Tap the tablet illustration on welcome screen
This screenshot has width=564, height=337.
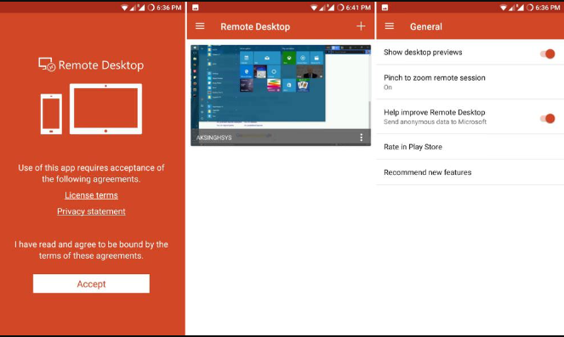(x=105, y=109)
